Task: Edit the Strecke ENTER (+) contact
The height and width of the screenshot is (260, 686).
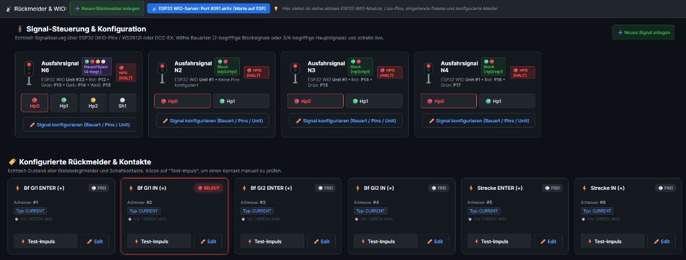Action: [x=548, y=241]
